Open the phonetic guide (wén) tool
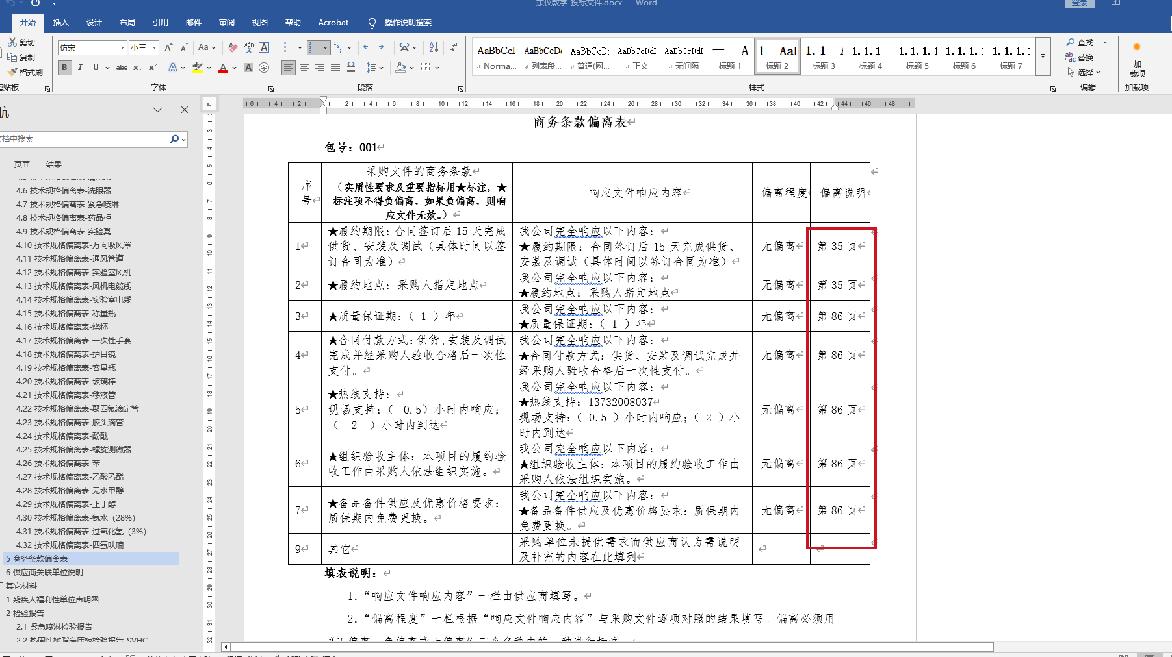The height and width of the screenshot is (657, 1172). 248,47
